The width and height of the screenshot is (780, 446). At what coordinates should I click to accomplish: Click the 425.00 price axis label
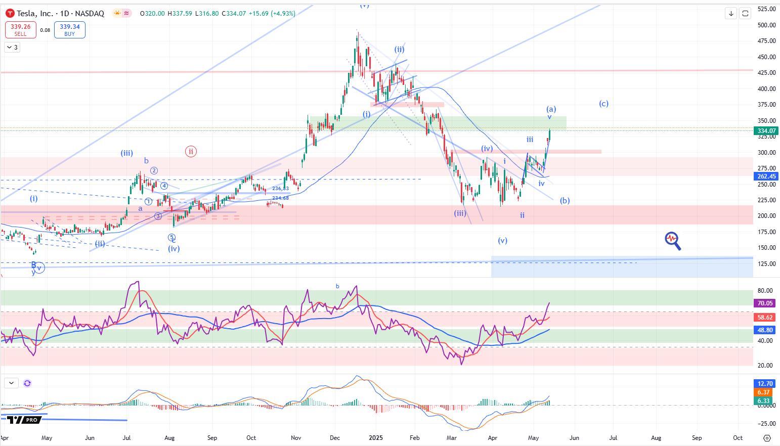coord(766,73)
